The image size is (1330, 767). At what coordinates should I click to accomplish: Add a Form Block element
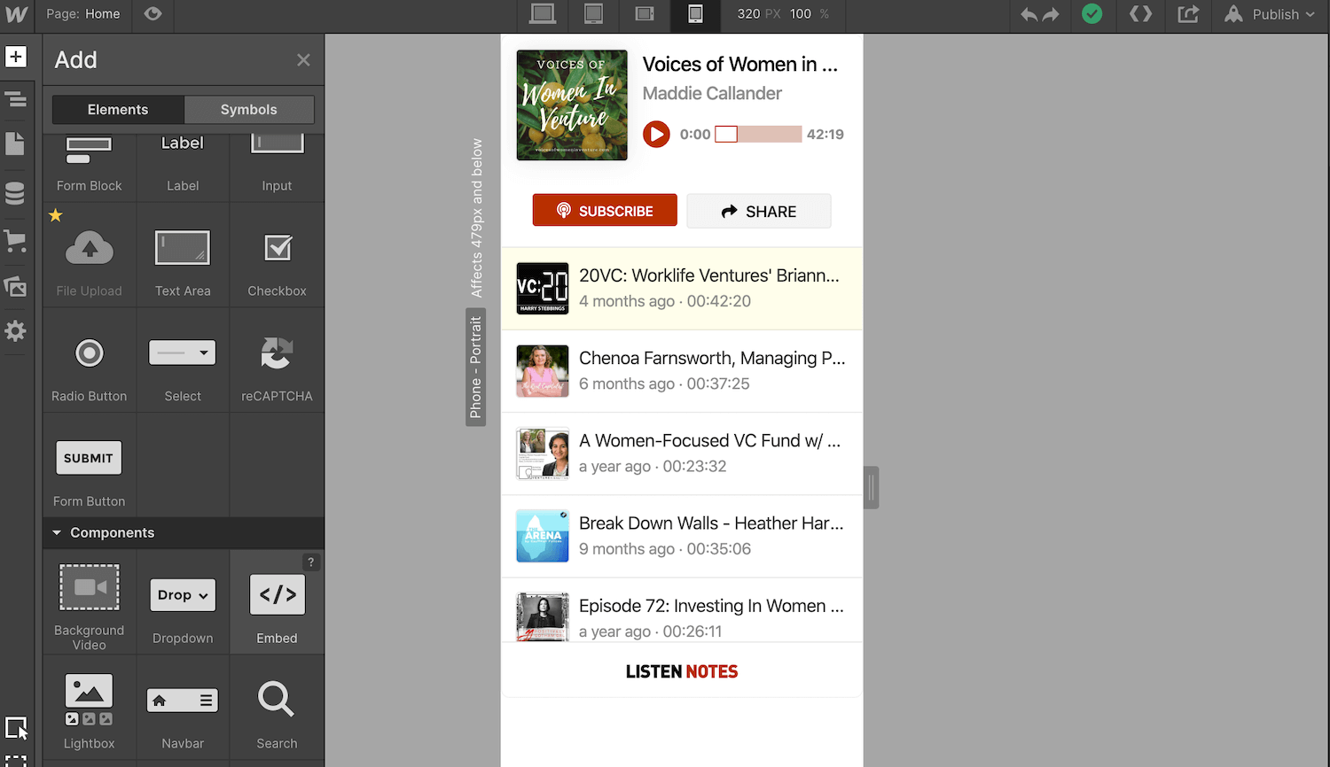point(90,167)
